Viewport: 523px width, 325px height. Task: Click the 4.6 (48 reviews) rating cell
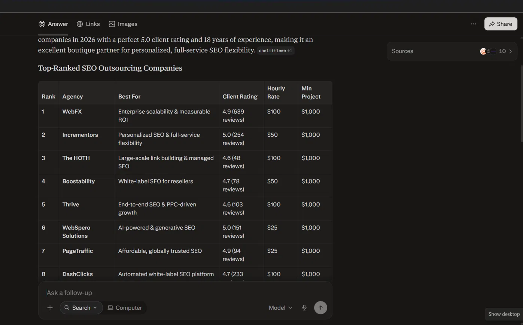(241, 162)
